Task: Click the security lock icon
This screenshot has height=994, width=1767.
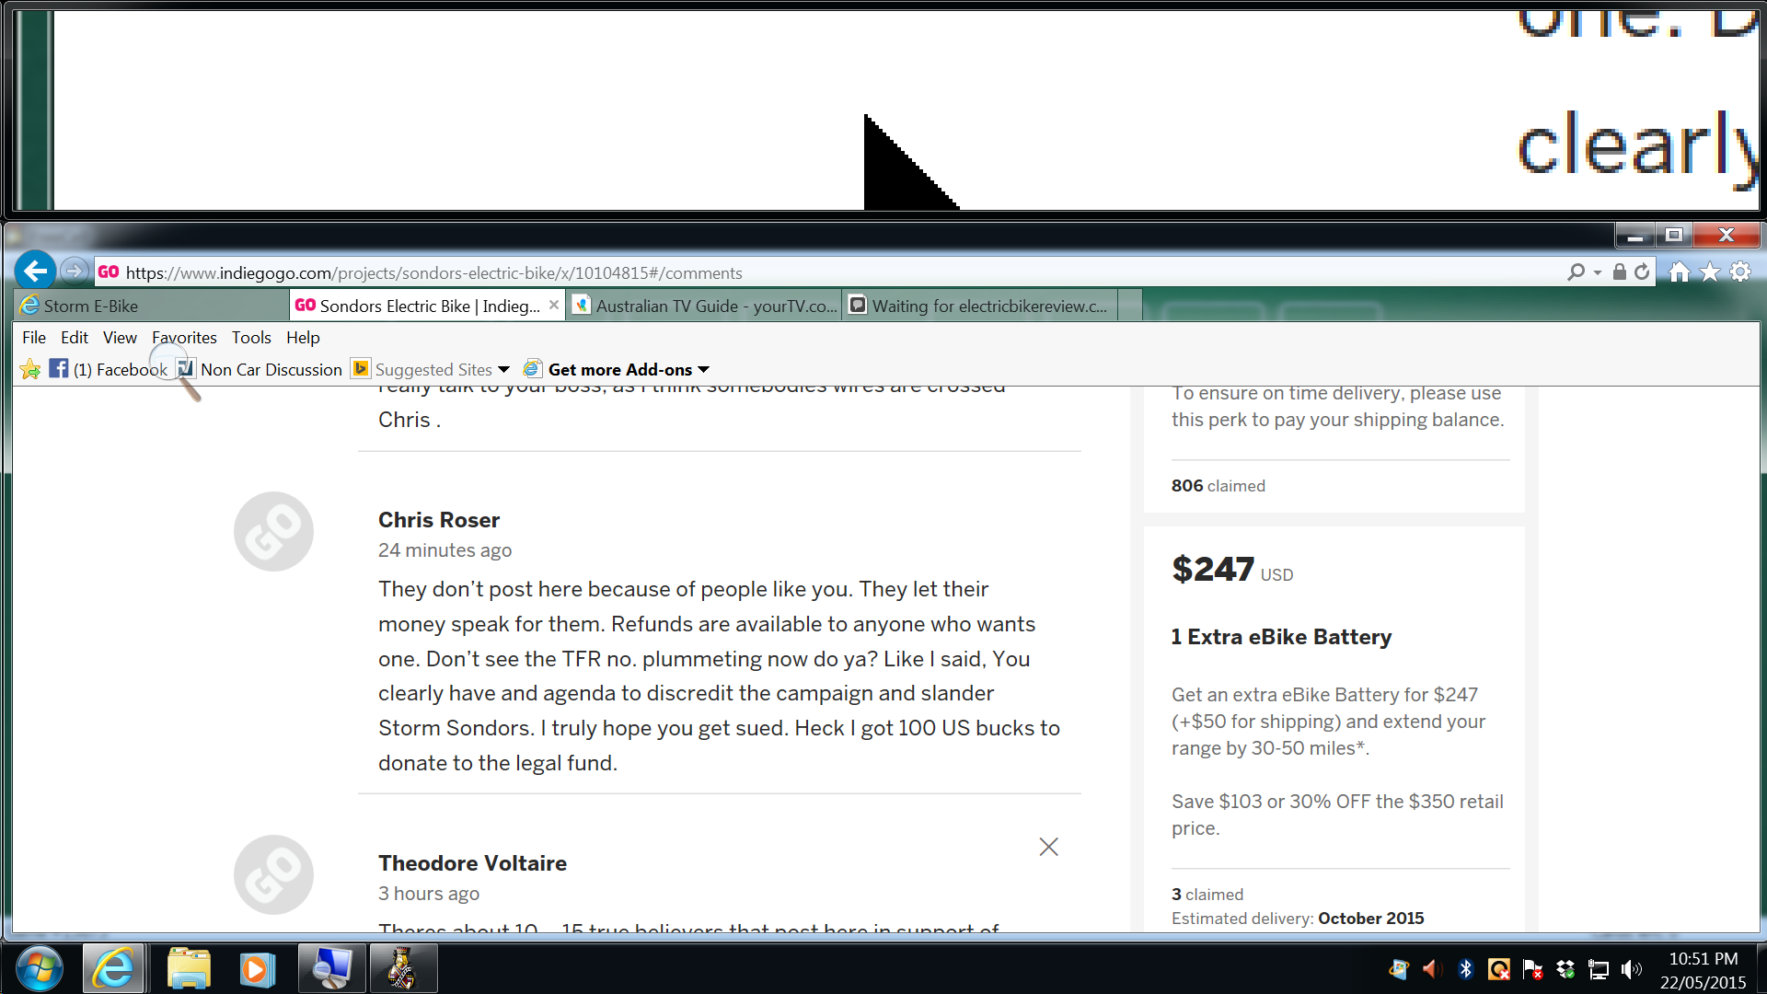Action: 1620,272
